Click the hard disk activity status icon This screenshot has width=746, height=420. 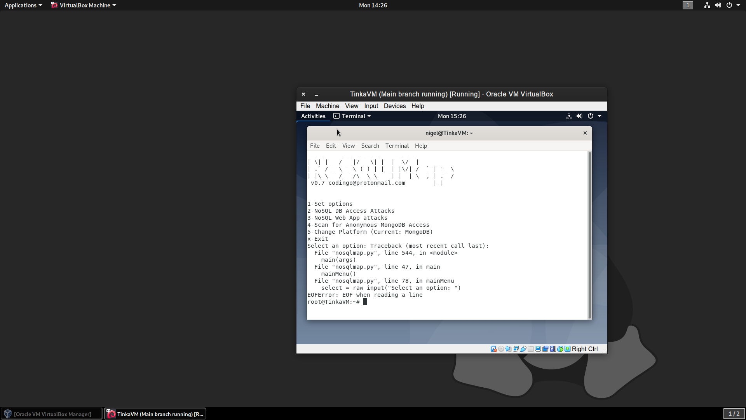493,349
